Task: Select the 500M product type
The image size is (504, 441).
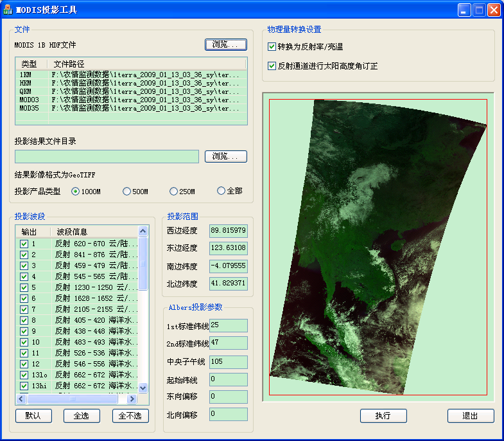Action: click(126, 192)
